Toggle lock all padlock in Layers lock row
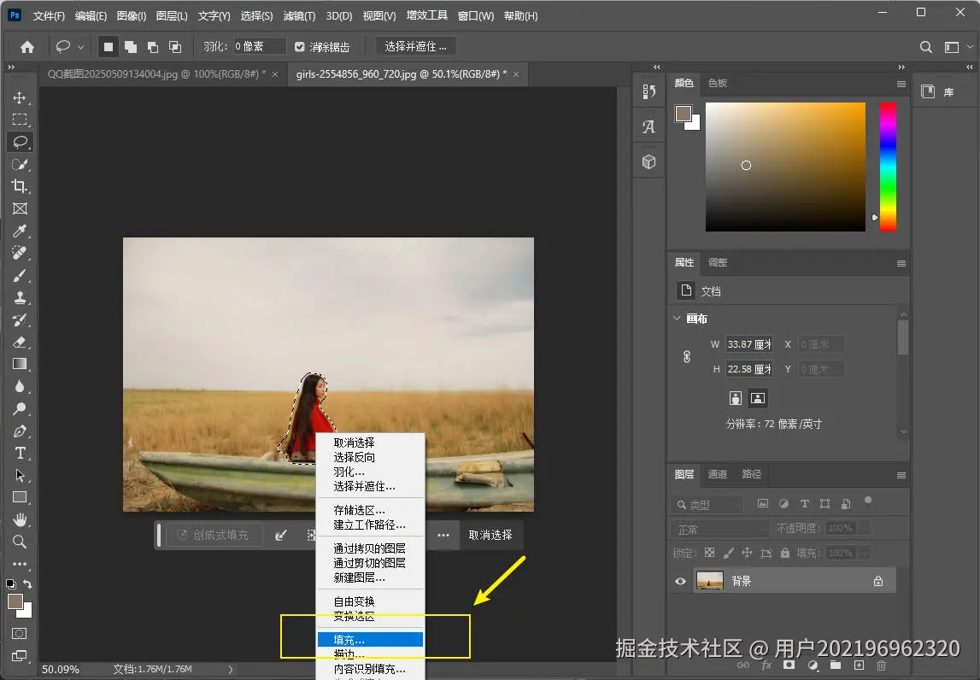 (785, 553)
